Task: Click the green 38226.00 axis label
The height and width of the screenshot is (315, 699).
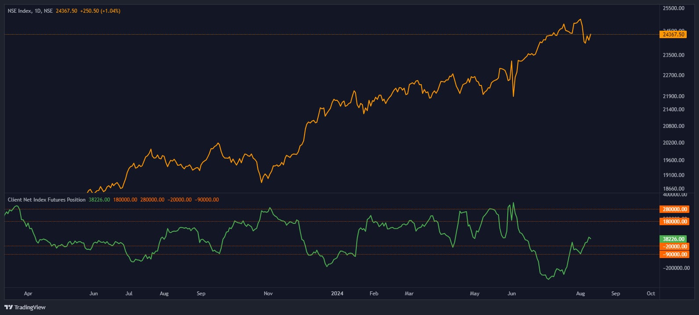Action: (x=673, y=239)
